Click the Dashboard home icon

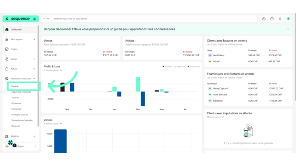(x=7, y=30)
